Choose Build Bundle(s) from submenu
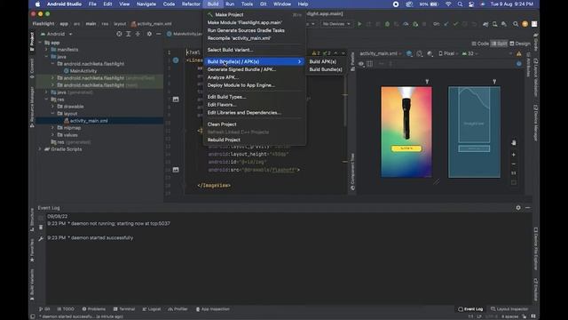 [326, 69]
